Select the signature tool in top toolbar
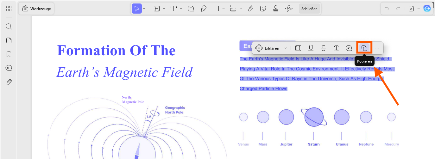The width and height of the screenshot is (435, 159). [x=288, y=9]
